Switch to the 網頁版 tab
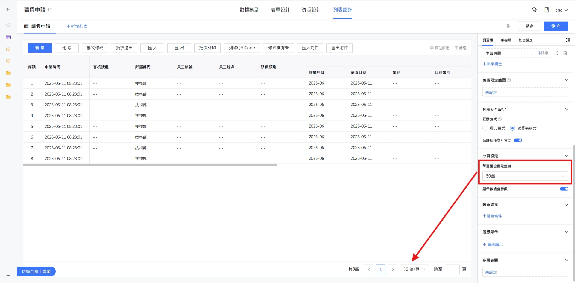575x283 pixels. point(488,40)
